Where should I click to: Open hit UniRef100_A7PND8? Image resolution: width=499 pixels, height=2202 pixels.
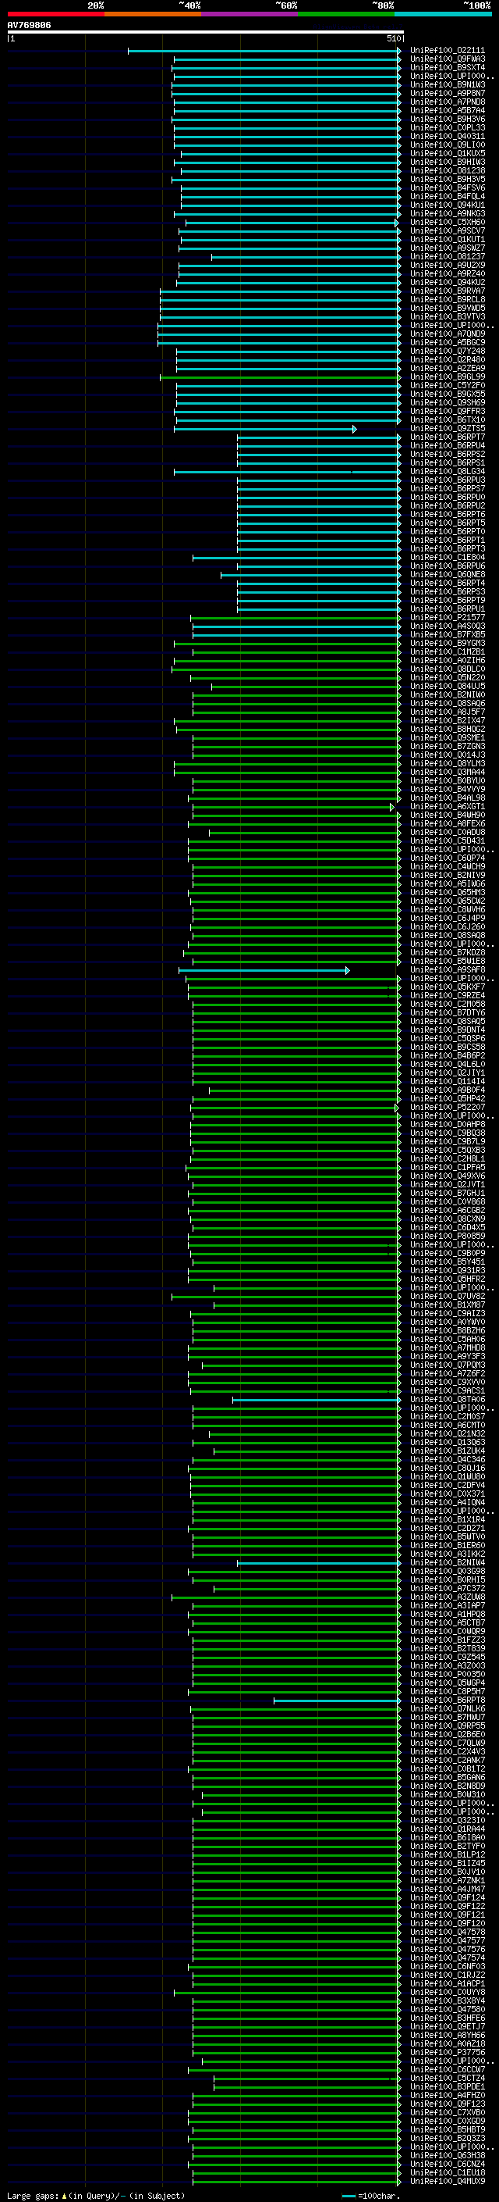(x=448, y=102)
